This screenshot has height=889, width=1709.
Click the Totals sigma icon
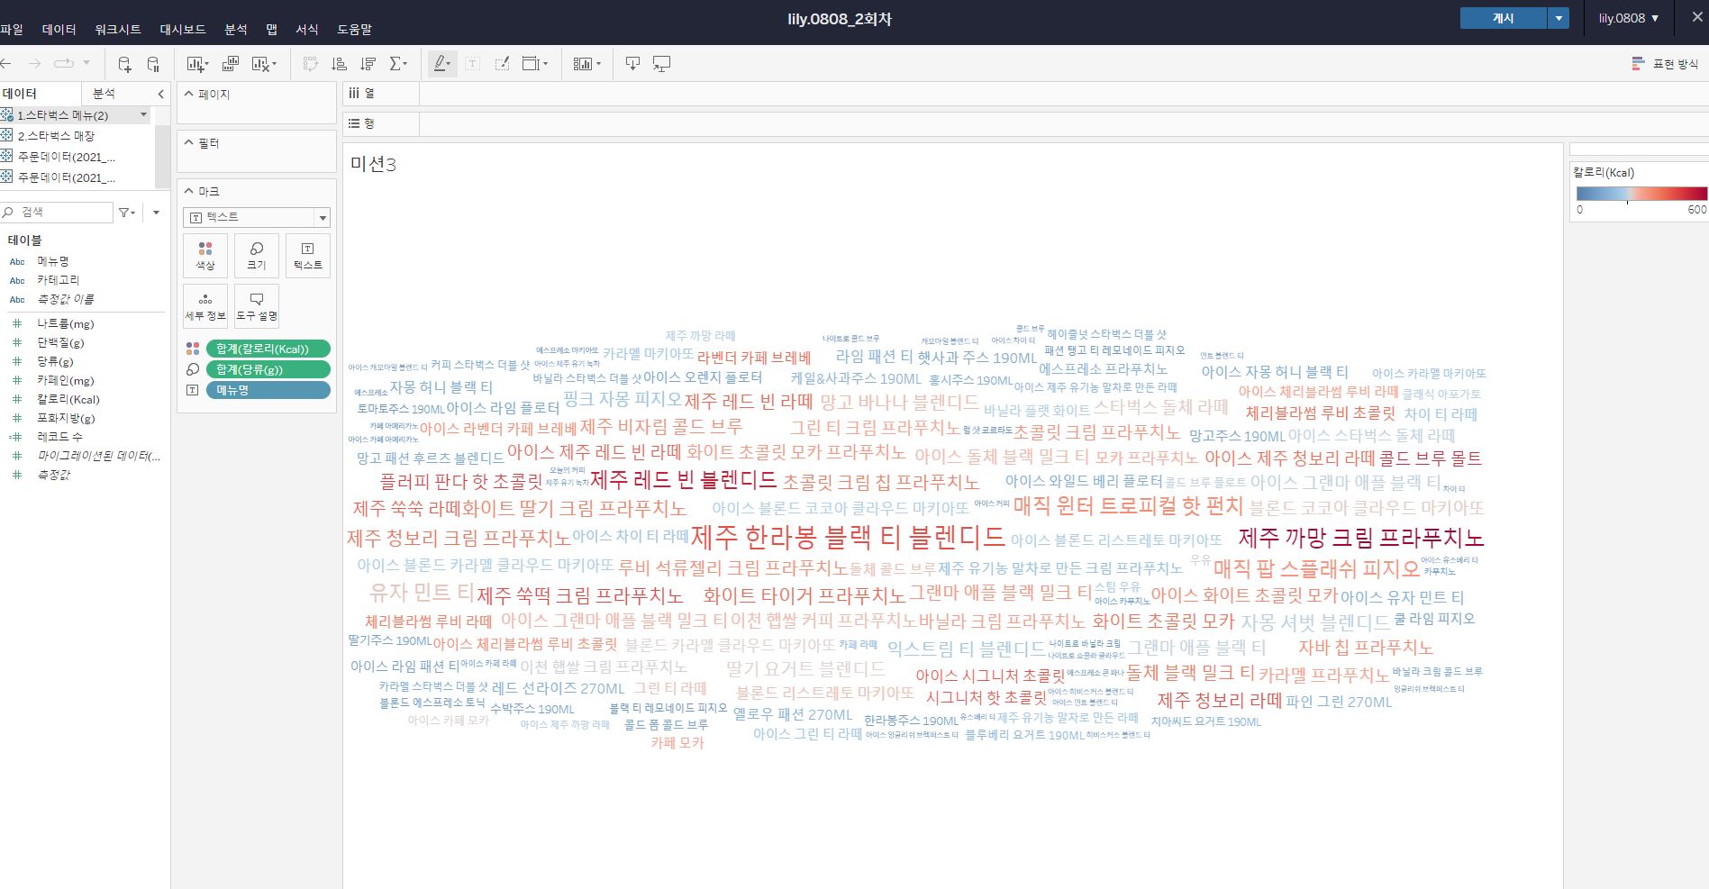point(398,64)
